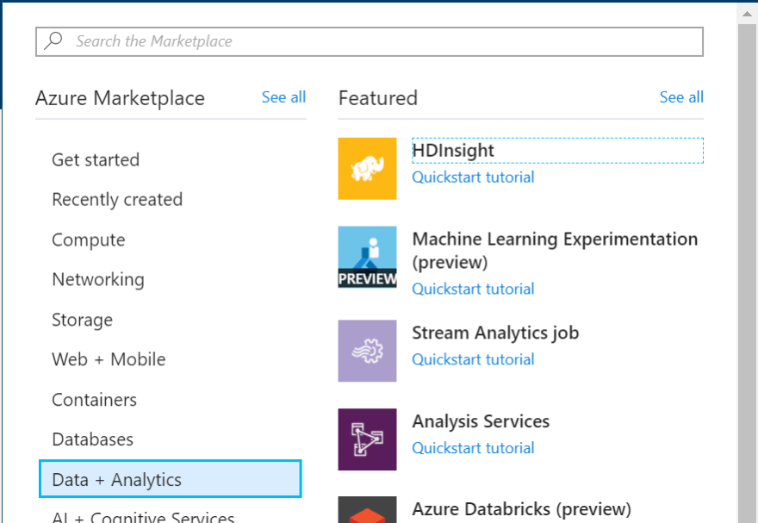Open the HDInsight Quickstart tutorial link
This screenshot has width=758, height=523.
(x=473, y=177)
